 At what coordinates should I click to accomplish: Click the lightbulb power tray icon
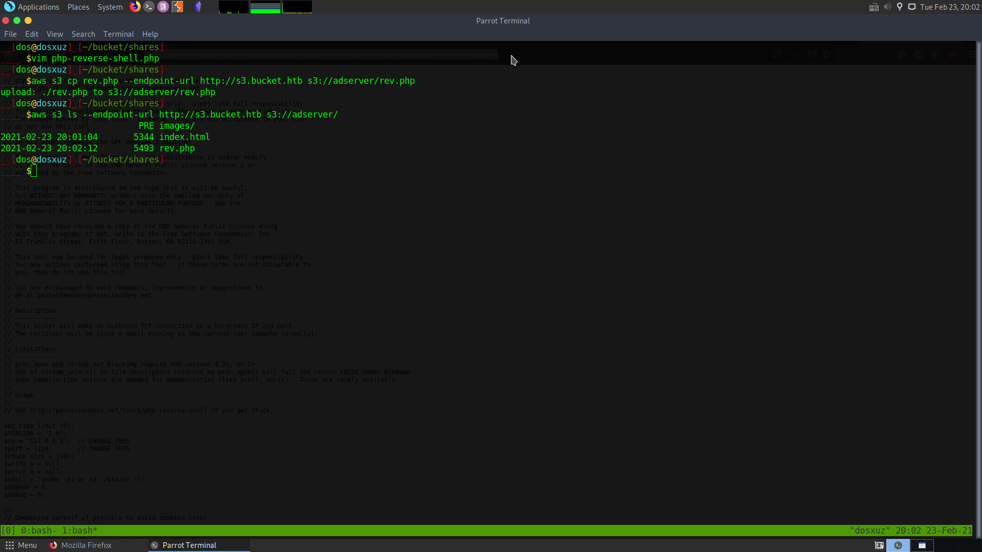click(x=900, y=7)
